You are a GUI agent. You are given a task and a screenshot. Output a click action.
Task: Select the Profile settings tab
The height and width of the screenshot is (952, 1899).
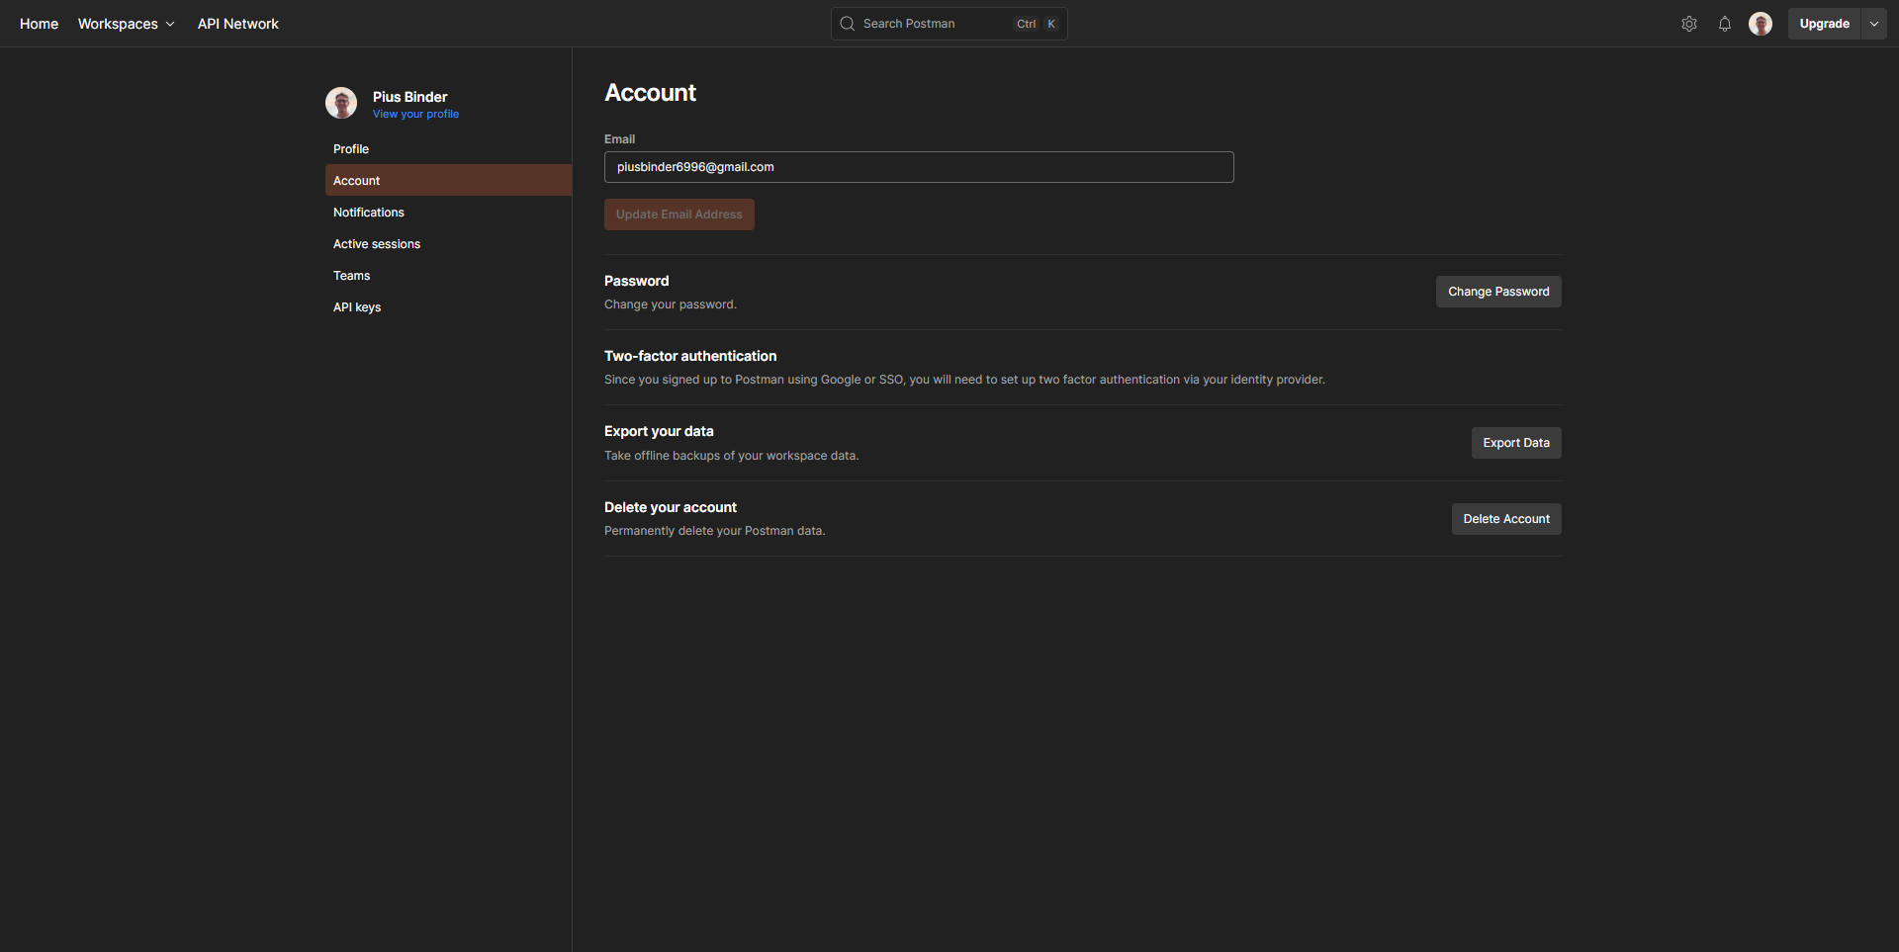[x=448, y=149]
